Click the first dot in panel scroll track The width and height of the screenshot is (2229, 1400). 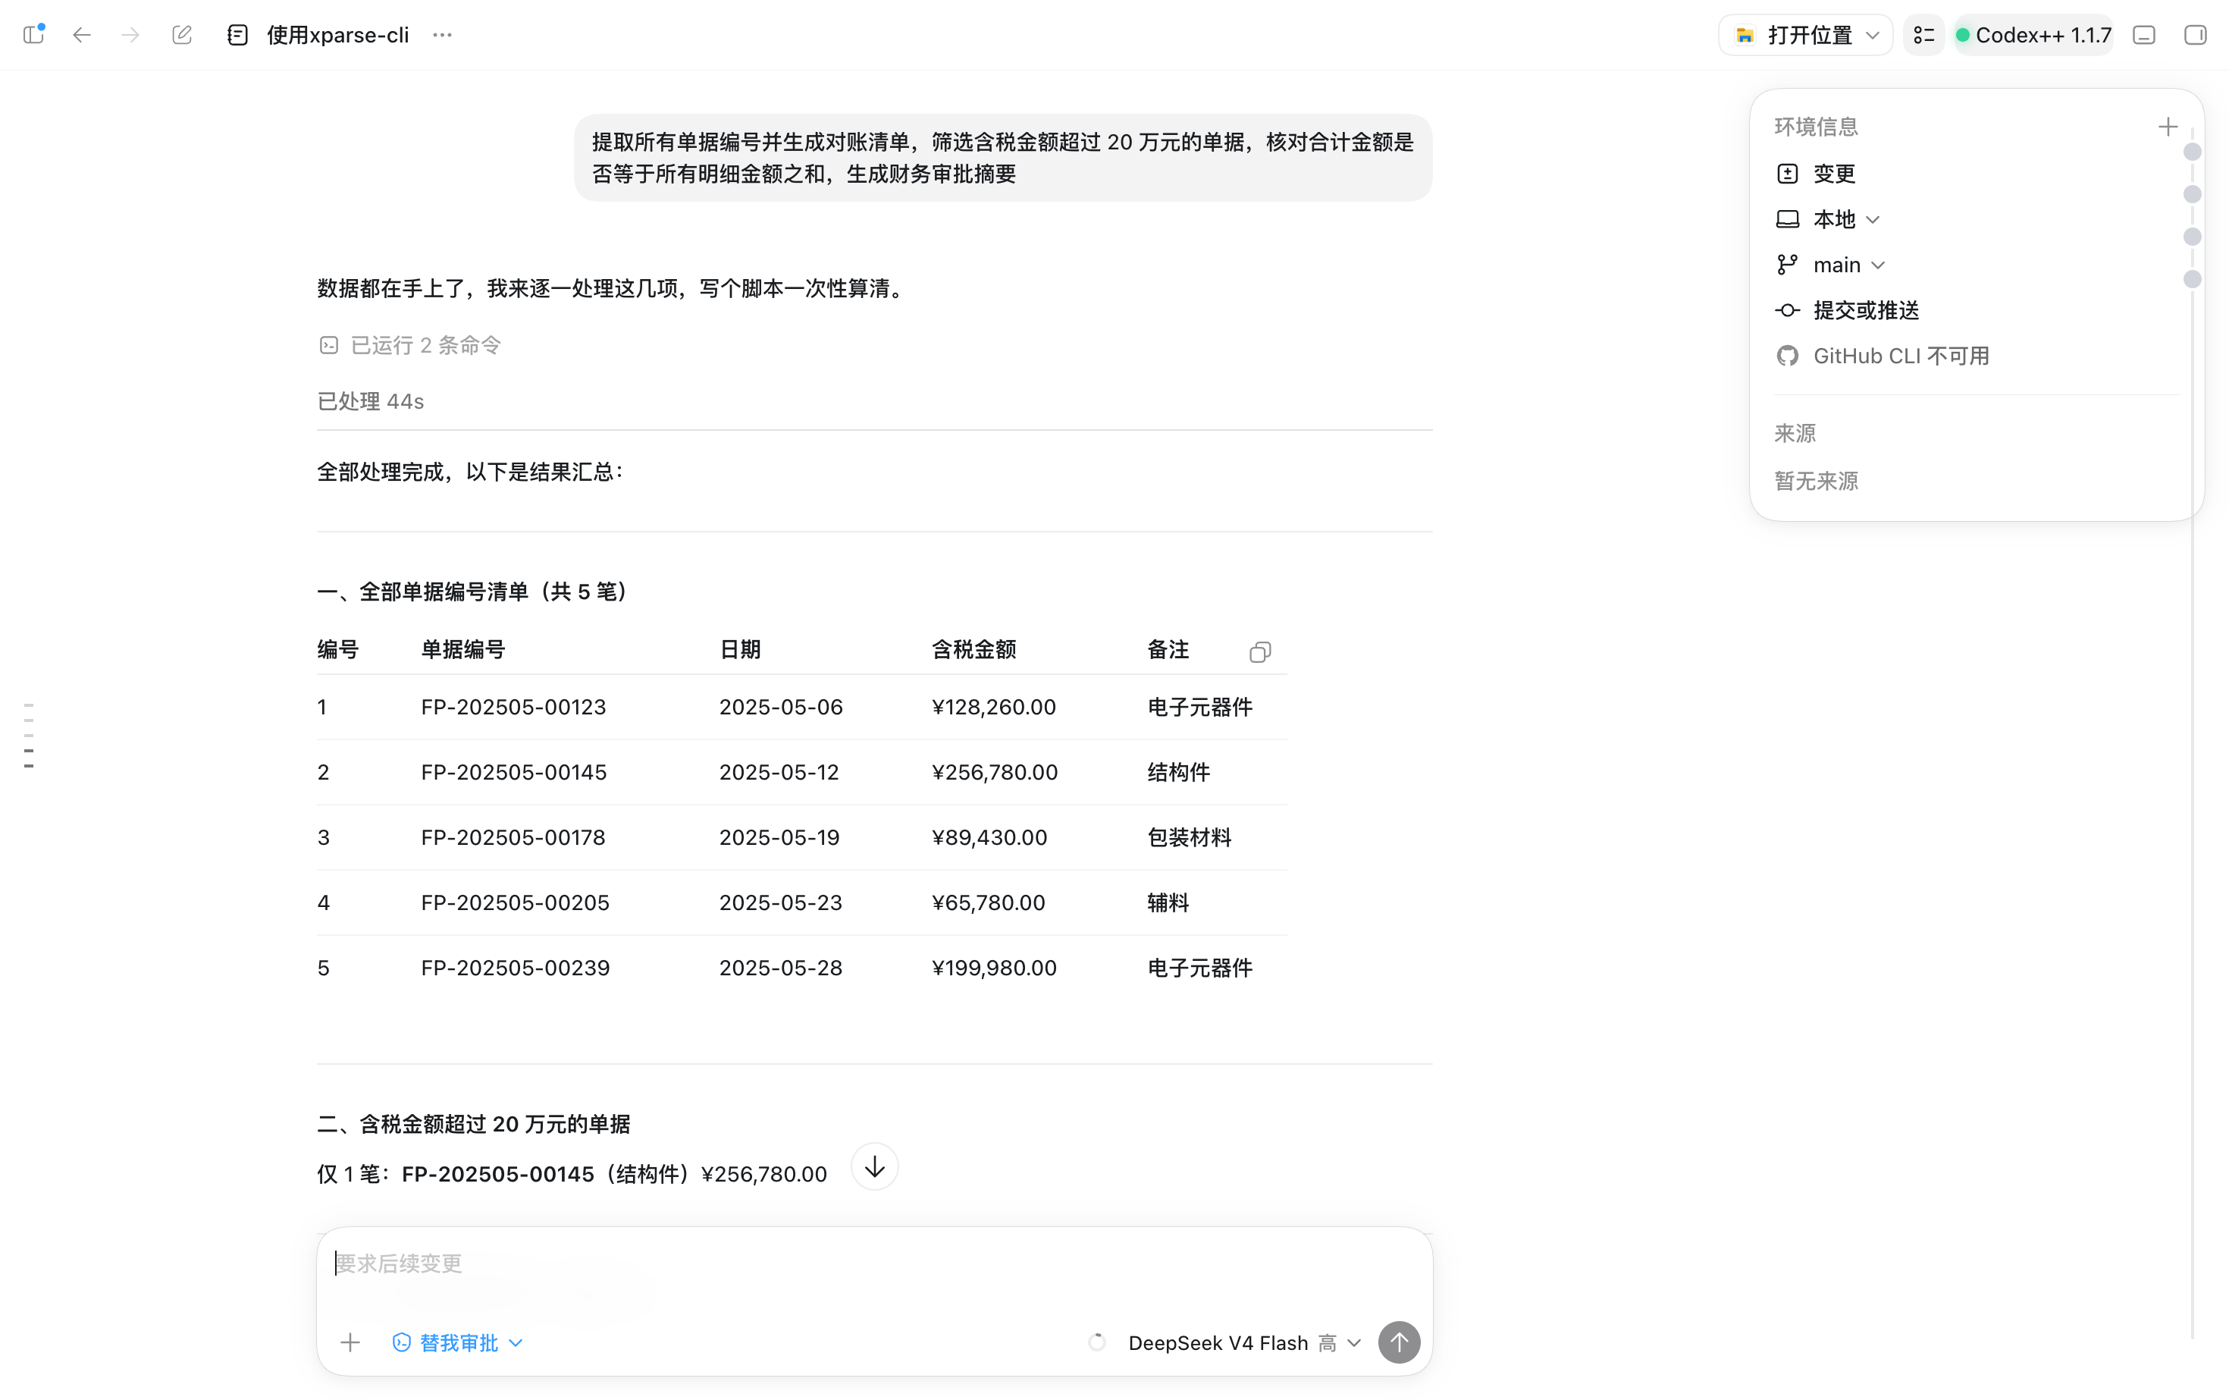2192,152
